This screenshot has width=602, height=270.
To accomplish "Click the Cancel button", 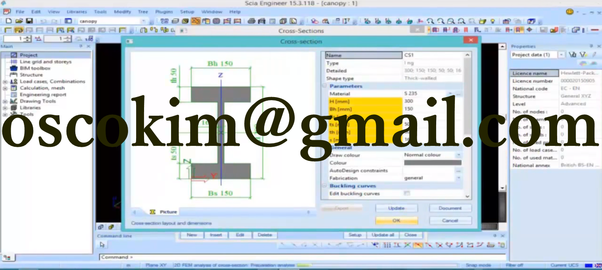I will coord(450,220).
